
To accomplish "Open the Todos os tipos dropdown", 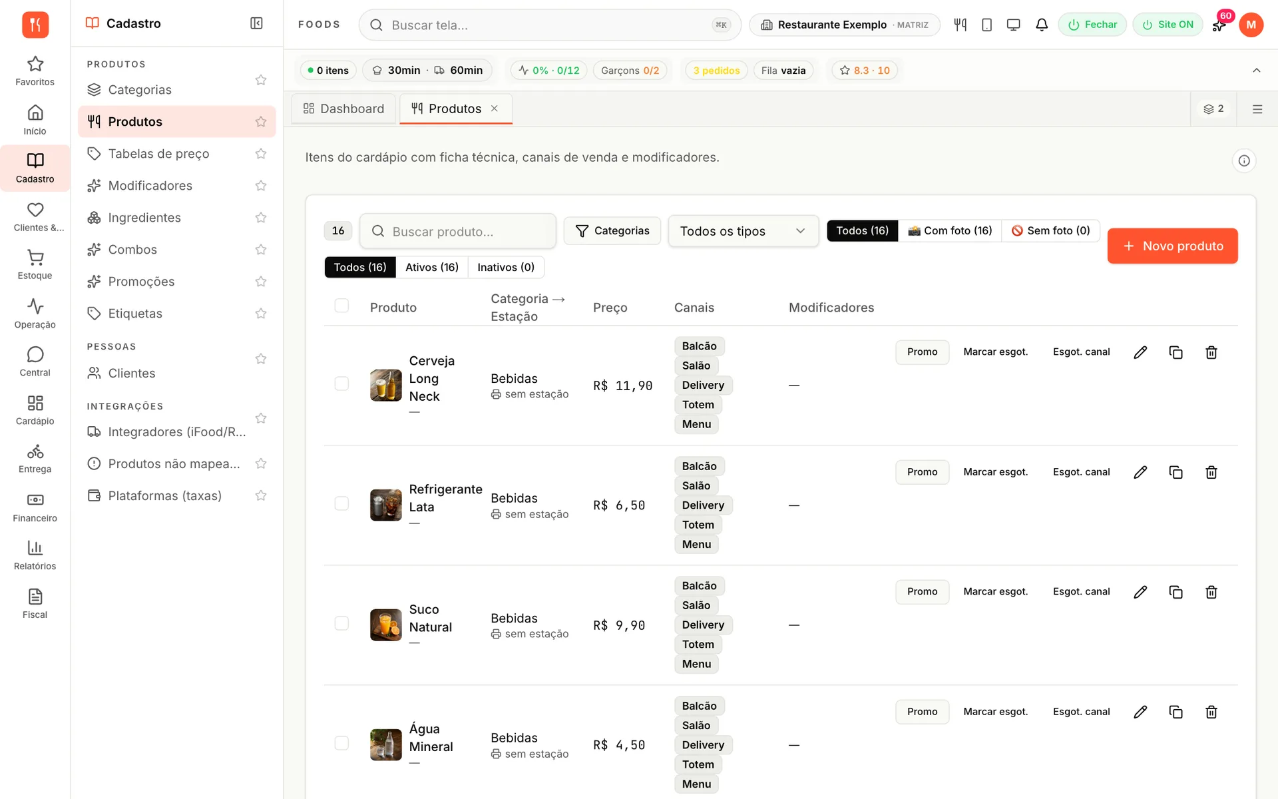I will tap(743, 231).
